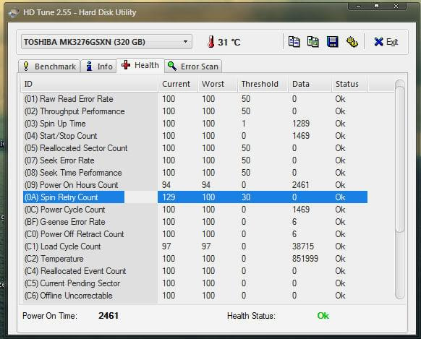Select the Reallocated Sector Count row
The width and height of the screenshot is (421, 339).
coord(195,148)
